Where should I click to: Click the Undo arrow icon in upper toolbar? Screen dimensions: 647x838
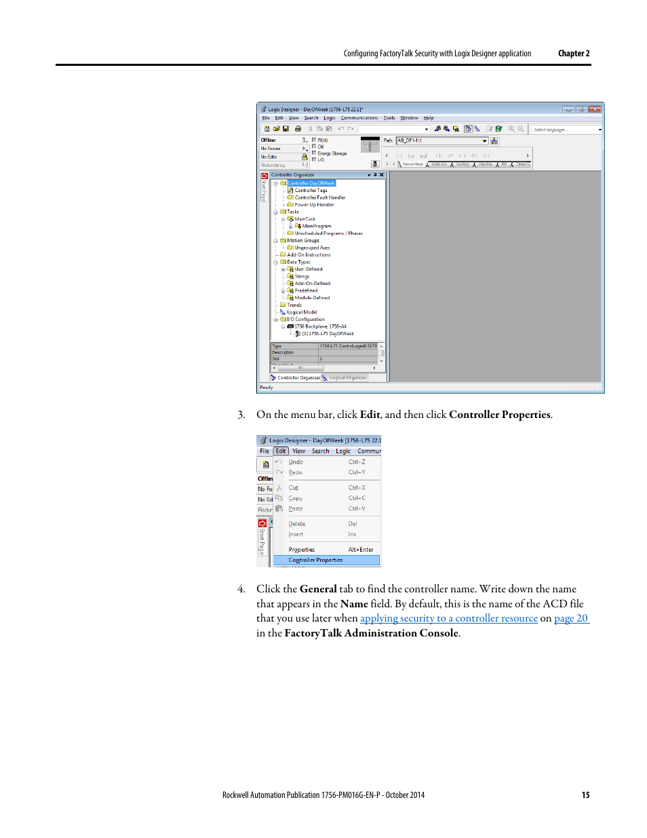(341, 128)
